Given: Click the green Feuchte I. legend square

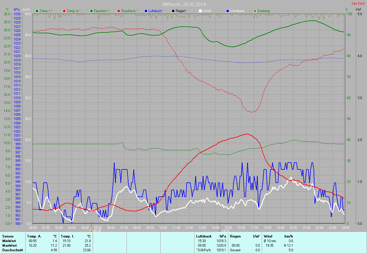Looking at the screenshot, I should (x=91, y=11).
